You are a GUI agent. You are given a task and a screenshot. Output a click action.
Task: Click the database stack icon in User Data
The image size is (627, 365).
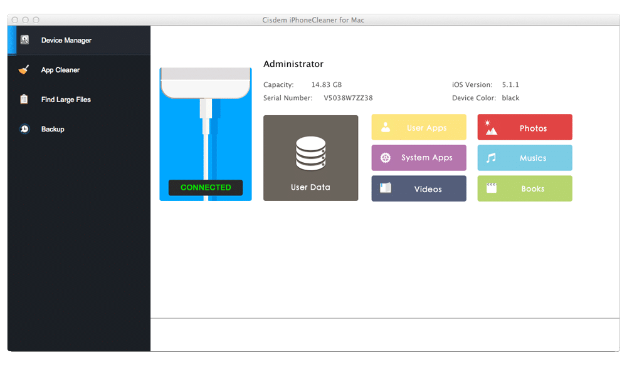311,154
